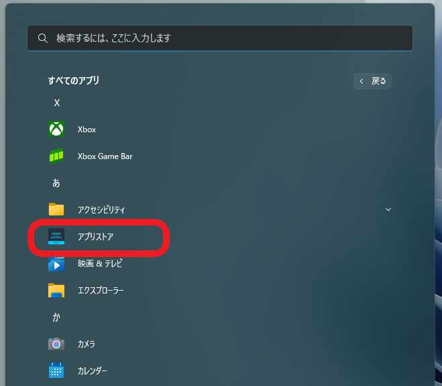Screen dimensions: 442x386
Task: Launch アプリストア via its icon
Action: (56, 236)
